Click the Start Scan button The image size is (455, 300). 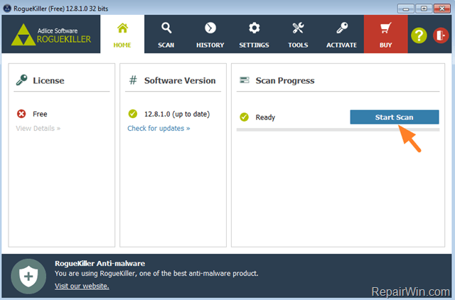(395, 117)
